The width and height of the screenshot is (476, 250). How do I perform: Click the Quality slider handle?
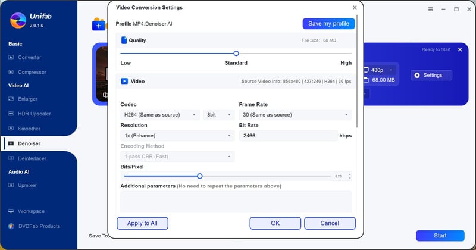pyautogui.click(x=236, y=54)
